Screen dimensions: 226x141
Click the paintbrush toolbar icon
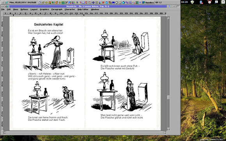point(67,2)
